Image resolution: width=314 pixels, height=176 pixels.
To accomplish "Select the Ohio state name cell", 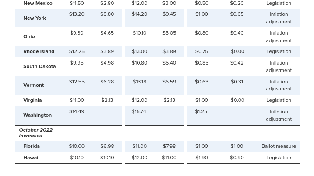I will click(x=29, y=36).
